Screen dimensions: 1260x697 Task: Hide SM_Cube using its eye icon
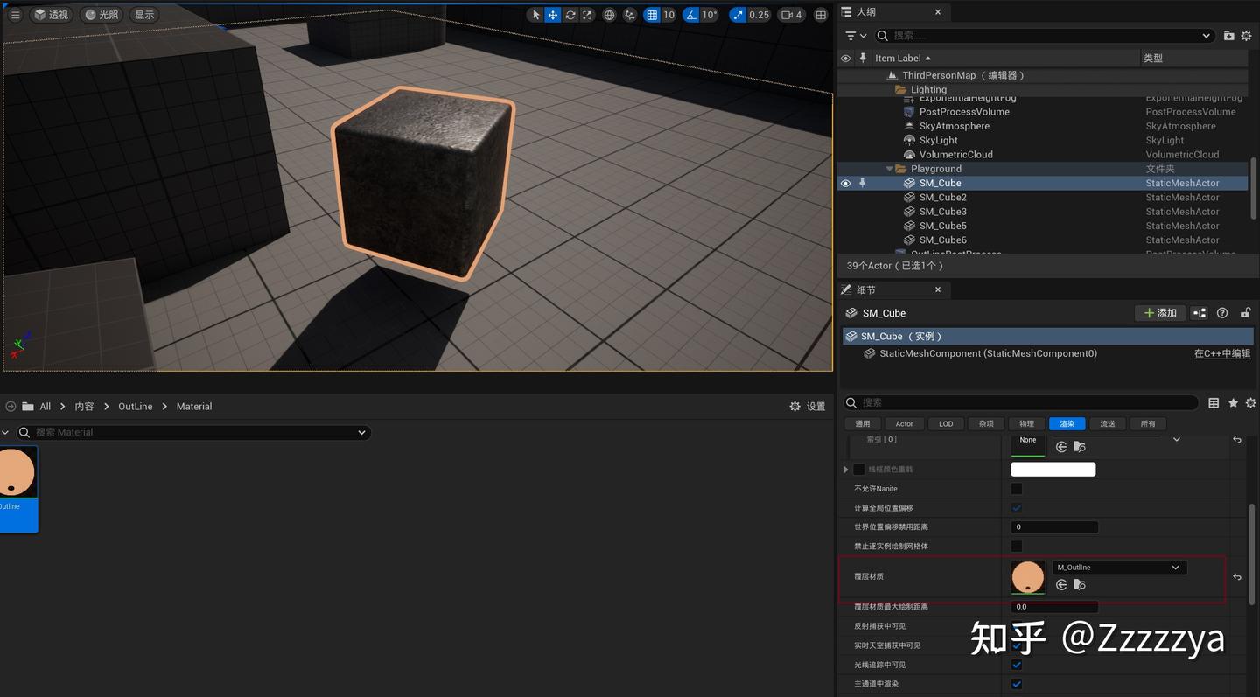[x=845, y=184]
